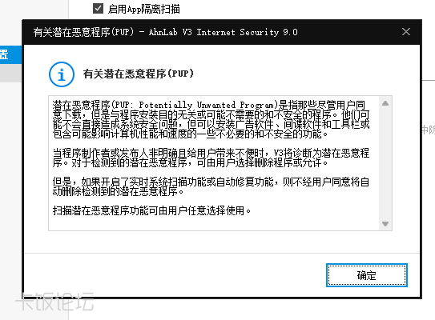Click the paragraph starting with 但是，如果开启了
This screenshot has height=320, width=435.
211,186
